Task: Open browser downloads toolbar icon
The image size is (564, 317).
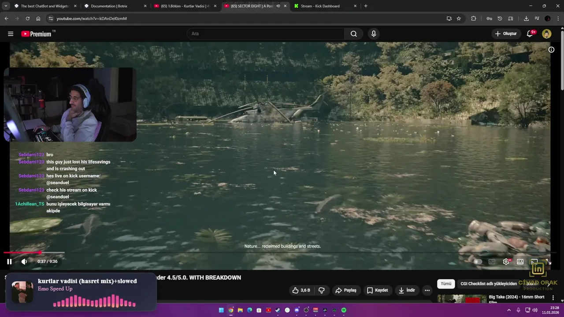Action: [526, 18]
